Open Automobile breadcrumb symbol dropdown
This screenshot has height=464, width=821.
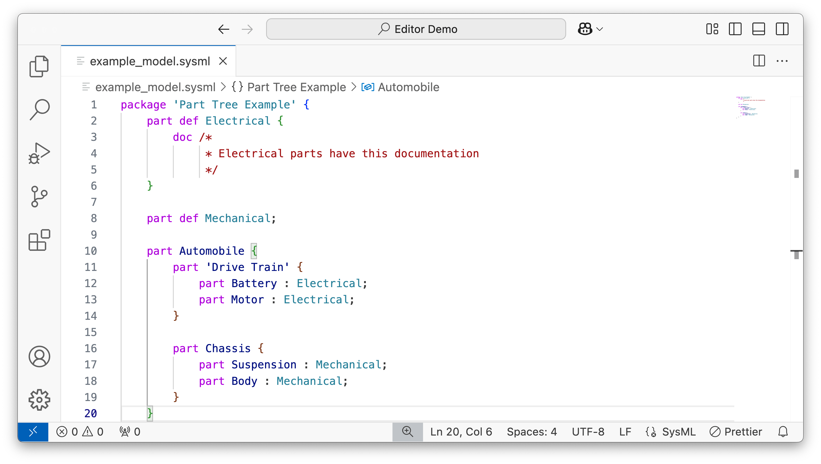408,87
